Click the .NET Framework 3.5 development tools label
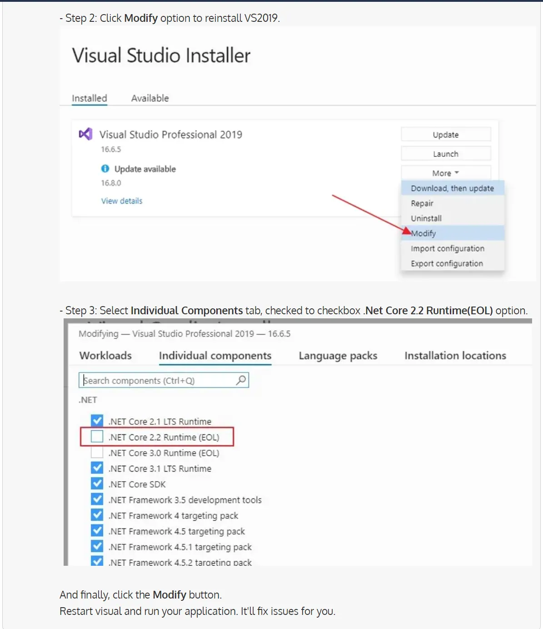Screen dimensions: 543x629 [185, 500]
